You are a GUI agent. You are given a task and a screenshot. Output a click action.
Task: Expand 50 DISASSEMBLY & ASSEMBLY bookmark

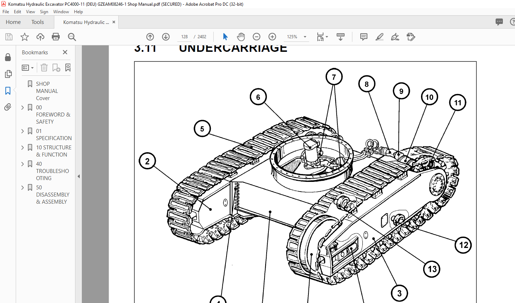(x=23, y=187)
